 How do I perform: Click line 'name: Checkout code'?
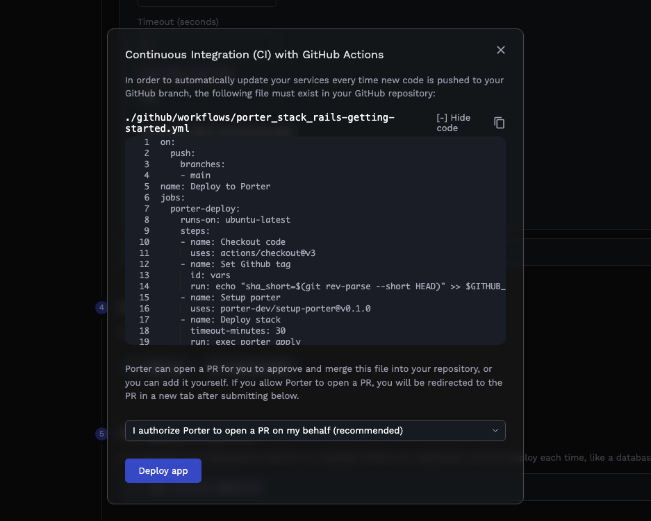[233, 242]
